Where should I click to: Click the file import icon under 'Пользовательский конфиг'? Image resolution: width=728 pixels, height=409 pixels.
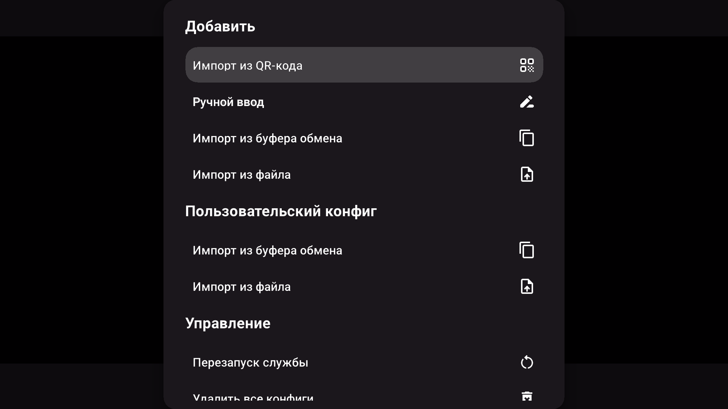[x=527, y=287]
